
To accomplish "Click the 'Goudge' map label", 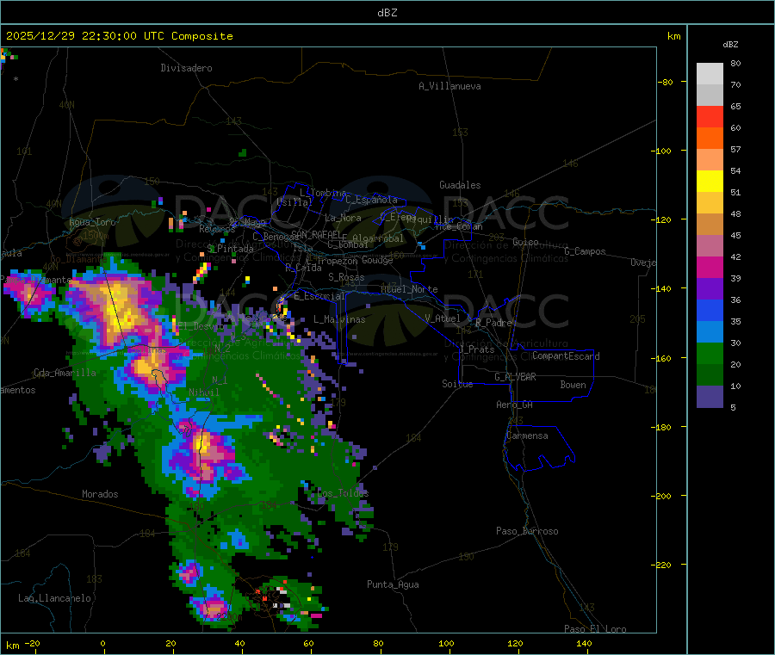I will coord(377,260).
